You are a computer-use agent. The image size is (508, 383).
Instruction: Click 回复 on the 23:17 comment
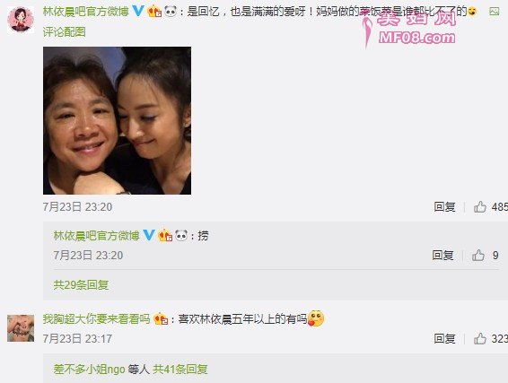(445, 339)
